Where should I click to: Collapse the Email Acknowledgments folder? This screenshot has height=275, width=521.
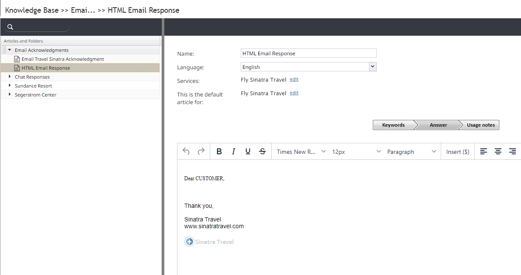[x=10, y=50]
